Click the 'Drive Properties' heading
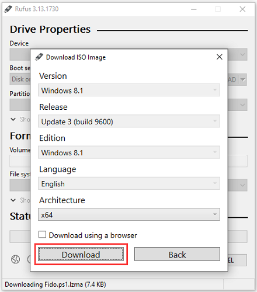 [50, 29]
